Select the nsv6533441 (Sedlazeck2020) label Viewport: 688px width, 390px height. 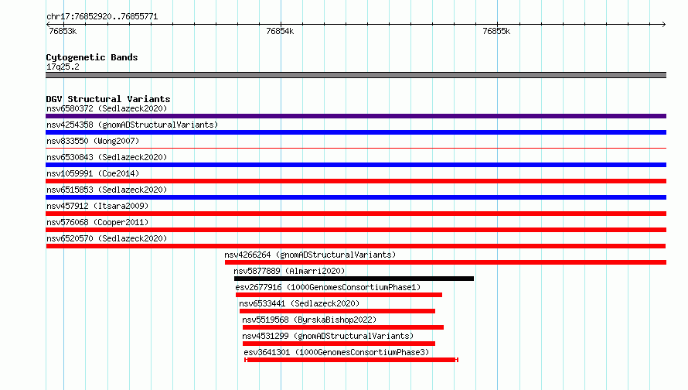pos(299,303)
